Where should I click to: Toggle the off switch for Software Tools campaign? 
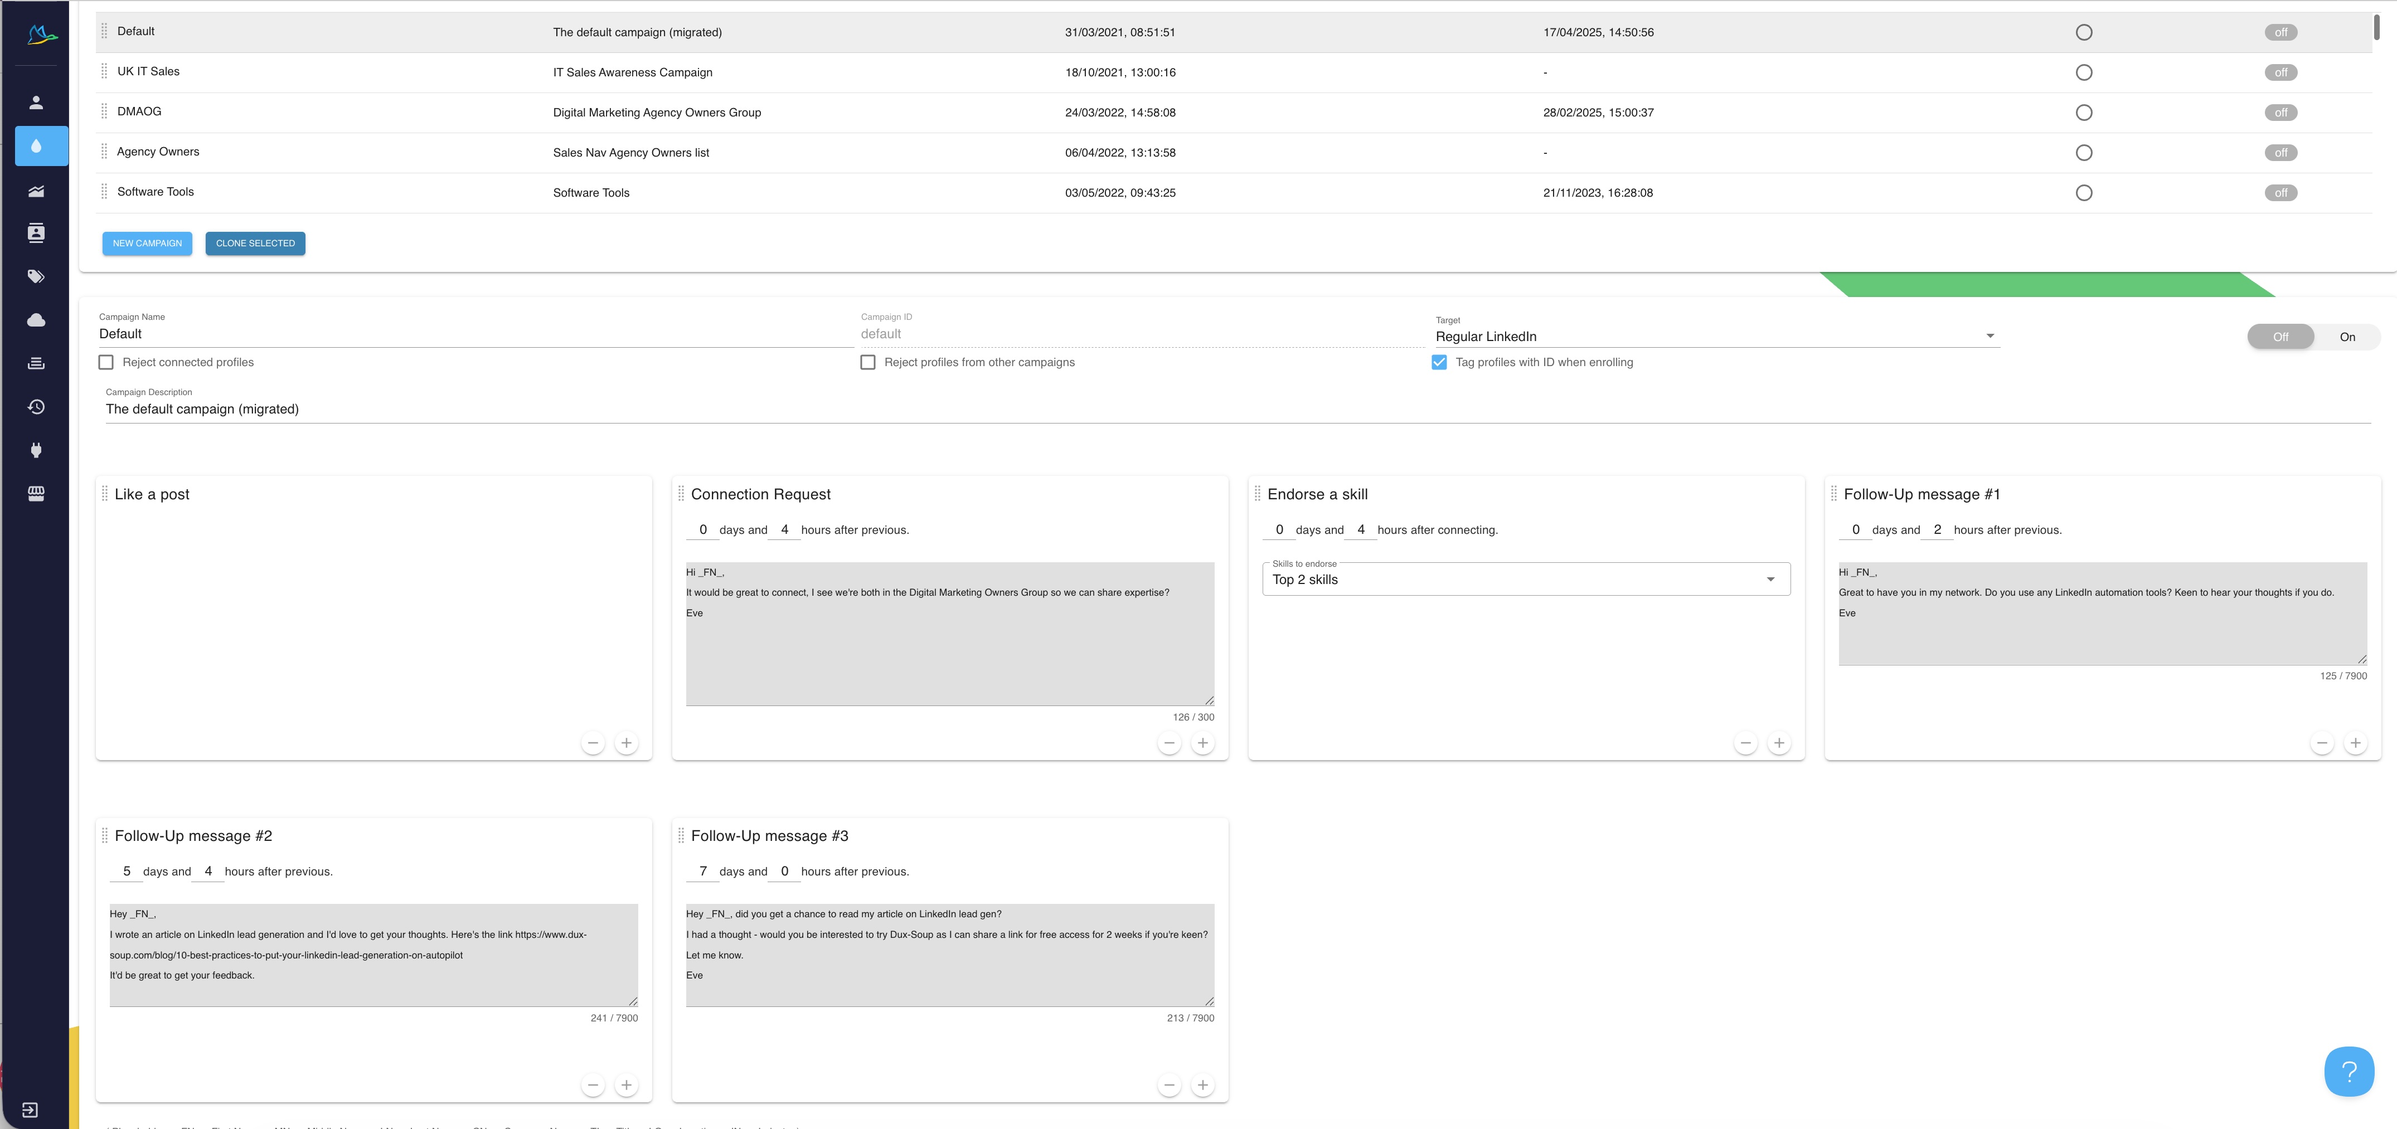[2280, 192]
